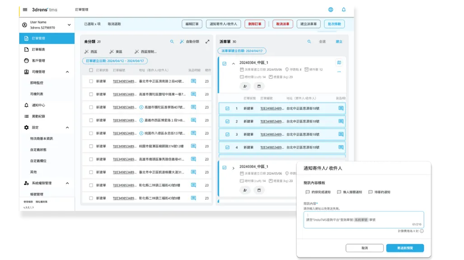
Task: Assign driver on collapsed dispatch card
Action: coord(245,190)
